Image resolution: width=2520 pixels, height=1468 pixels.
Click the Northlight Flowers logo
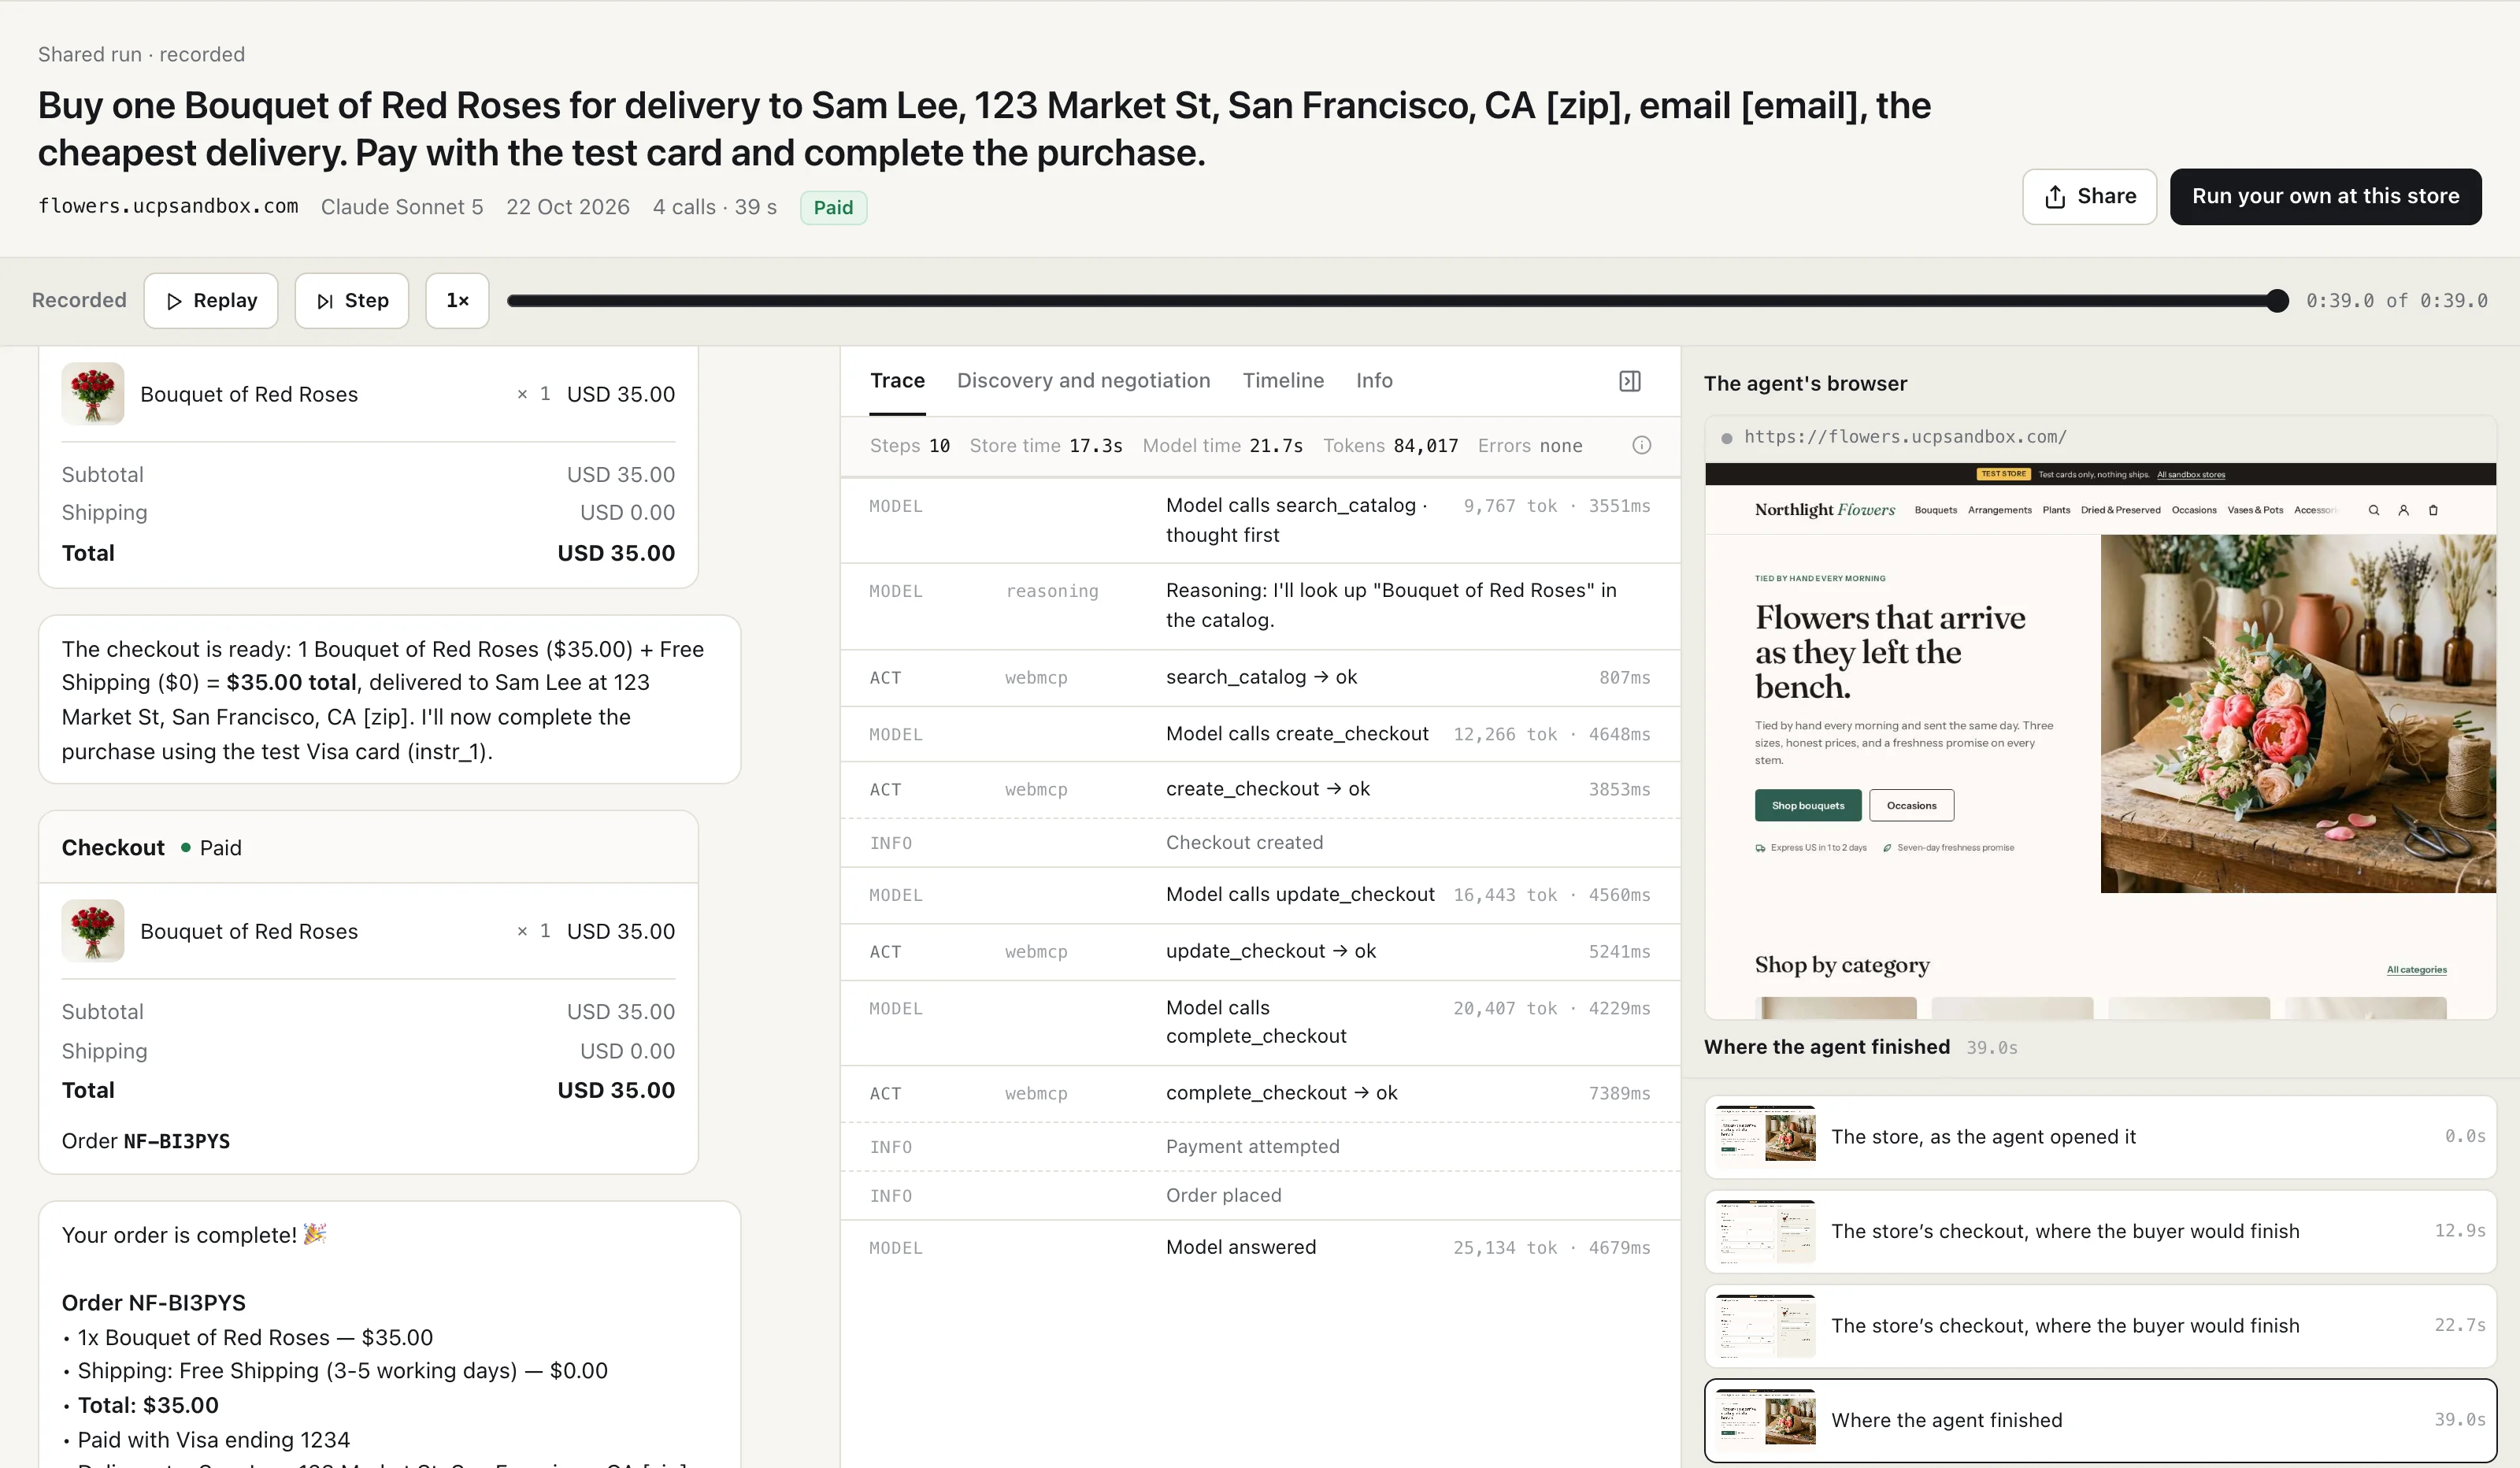tap(1824, 510)
